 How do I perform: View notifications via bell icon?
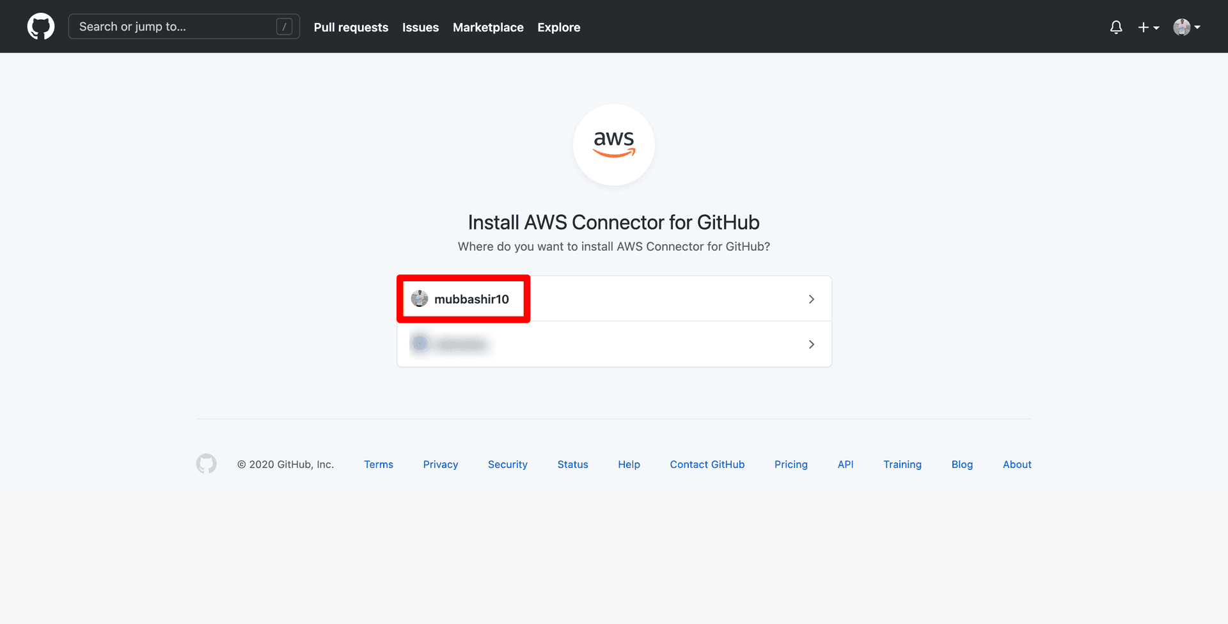[1116, 27]
